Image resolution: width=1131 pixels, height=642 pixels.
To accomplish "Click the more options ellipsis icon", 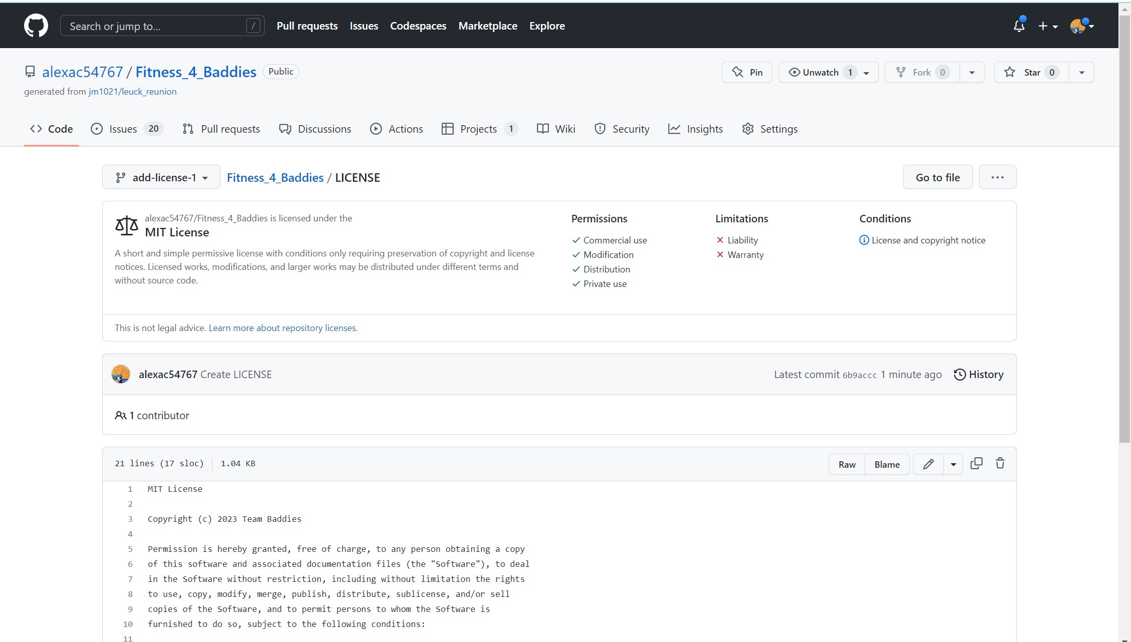I will pyautogui.click(x=997, y=177).
